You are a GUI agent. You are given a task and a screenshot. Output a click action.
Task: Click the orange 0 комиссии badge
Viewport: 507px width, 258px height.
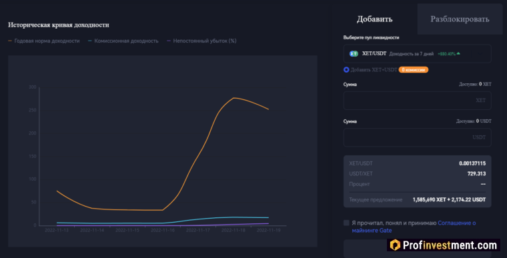413,69
